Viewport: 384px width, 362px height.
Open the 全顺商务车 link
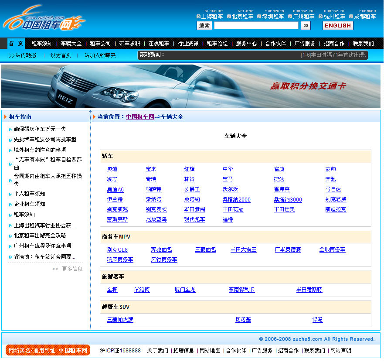332,250
